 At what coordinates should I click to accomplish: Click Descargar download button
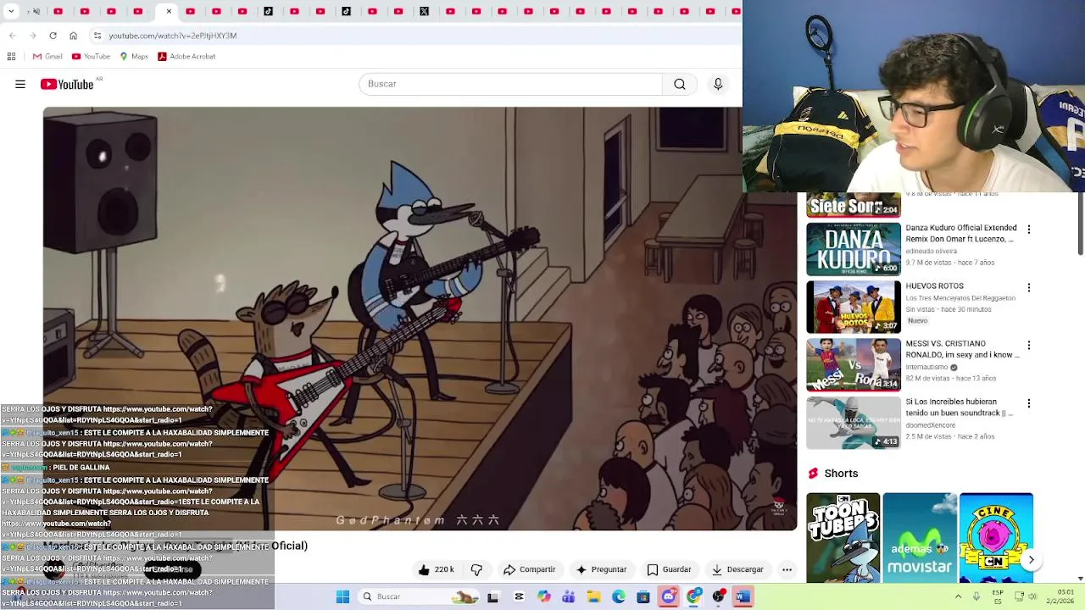click(737, 569)
